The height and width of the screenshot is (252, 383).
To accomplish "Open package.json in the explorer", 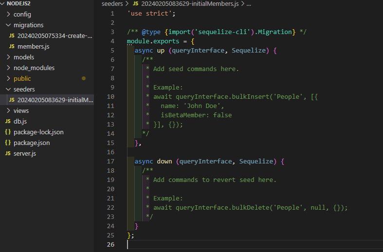I will tap(32, 143).
